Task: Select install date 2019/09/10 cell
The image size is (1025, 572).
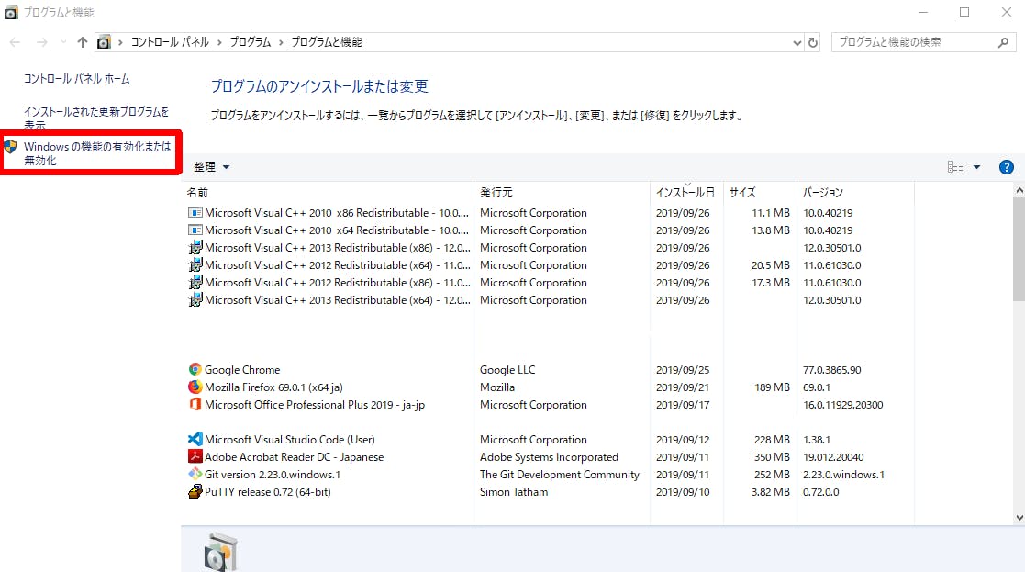Action: 683,491
